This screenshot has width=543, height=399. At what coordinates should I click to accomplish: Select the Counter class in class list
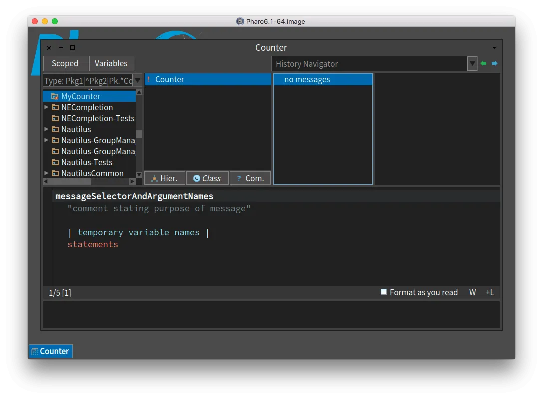[208, 79]
